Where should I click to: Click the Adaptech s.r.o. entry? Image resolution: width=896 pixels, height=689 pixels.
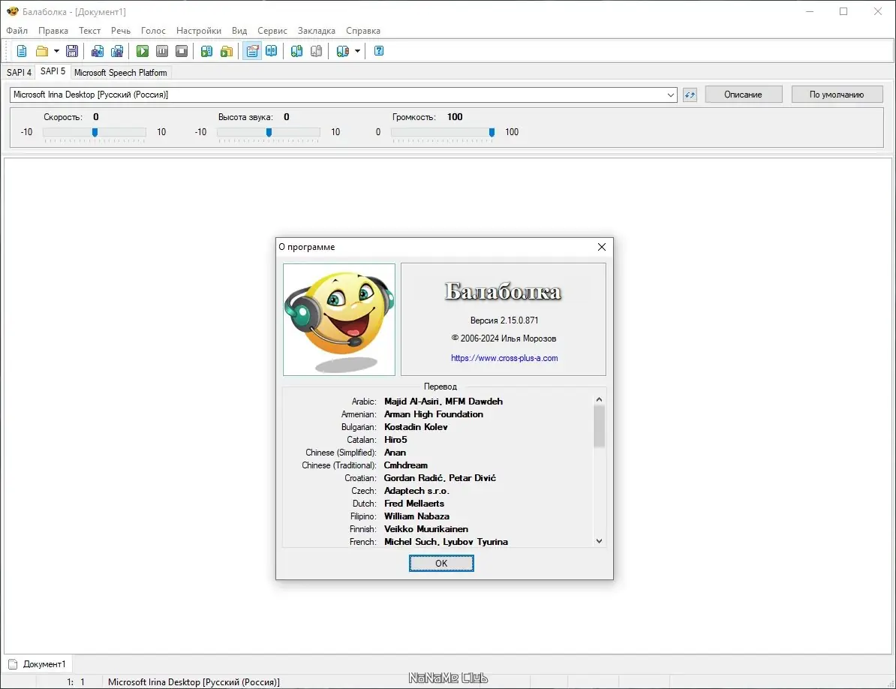coord(416,491)
